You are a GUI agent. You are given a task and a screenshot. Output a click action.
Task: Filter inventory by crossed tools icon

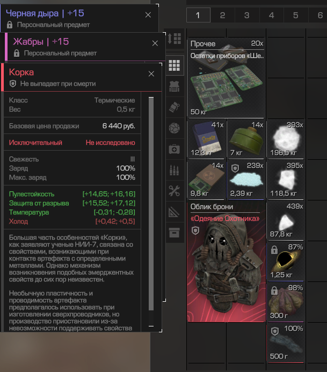[x=174, y=190]
